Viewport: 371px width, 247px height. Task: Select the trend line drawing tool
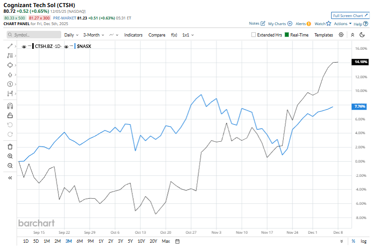(x=10, y=46)
